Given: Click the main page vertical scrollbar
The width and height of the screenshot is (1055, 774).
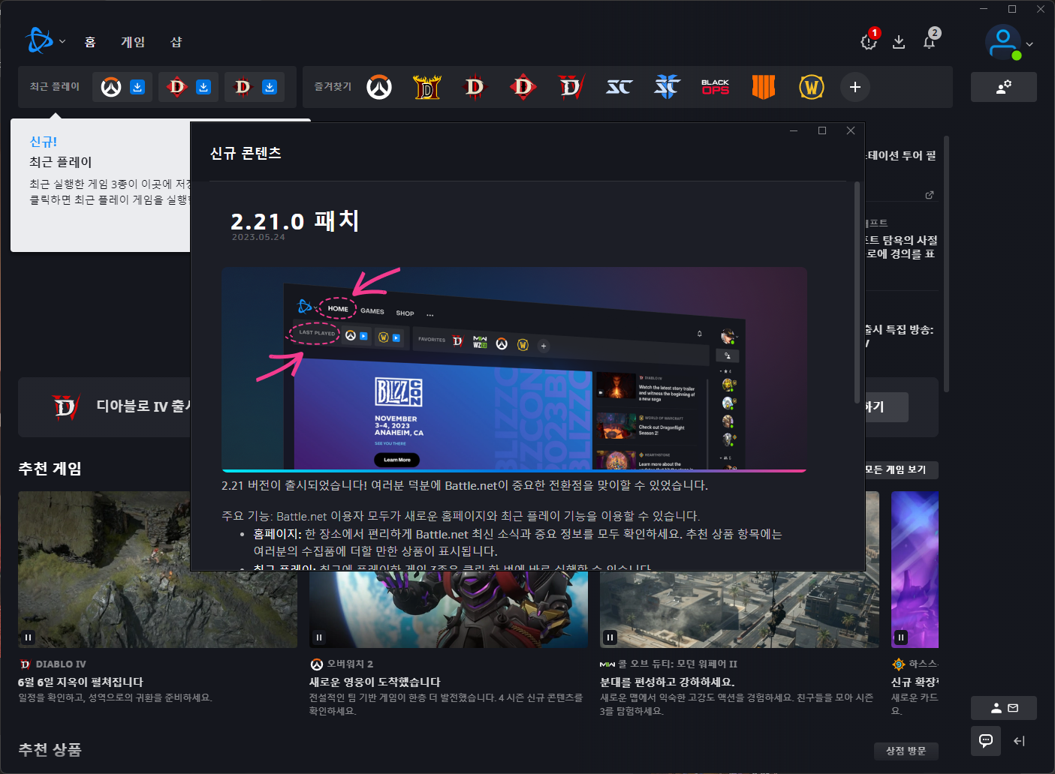Looking at the screenshot, I should 946,264.
